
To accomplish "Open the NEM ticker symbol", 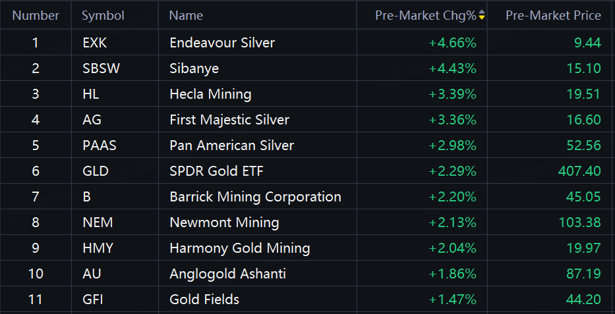I will pos(97,222).
